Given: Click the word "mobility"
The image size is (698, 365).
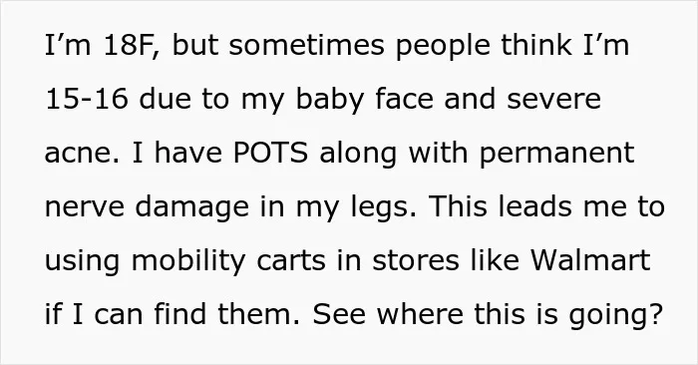Looking at the screenshot, I should (x=187, y=261).
